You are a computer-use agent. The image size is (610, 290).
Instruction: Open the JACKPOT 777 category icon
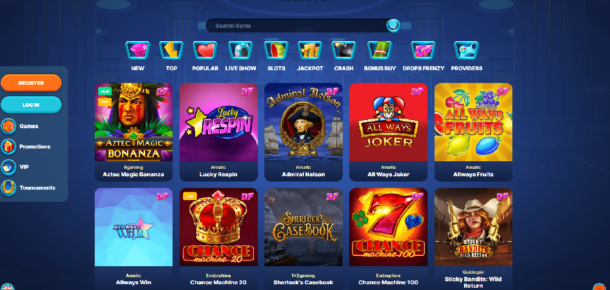[310, 50]
